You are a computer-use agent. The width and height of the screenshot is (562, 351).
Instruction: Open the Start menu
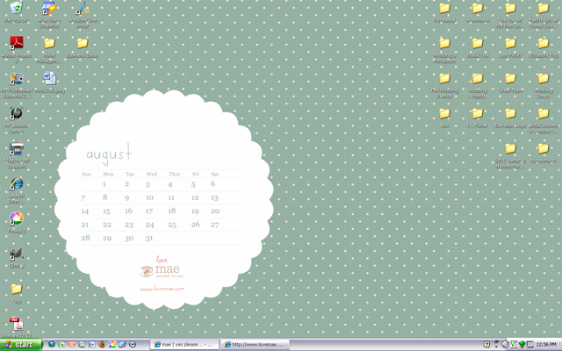pos(21,345)
